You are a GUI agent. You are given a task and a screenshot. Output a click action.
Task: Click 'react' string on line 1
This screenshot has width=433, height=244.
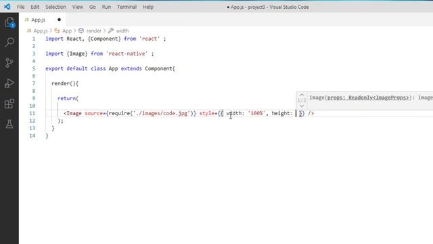150,39
